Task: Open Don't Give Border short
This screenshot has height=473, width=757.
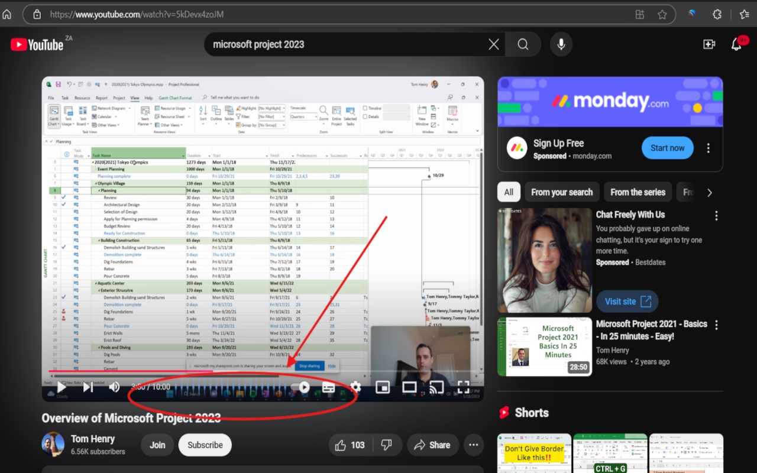Action: [x=534, y=453]
